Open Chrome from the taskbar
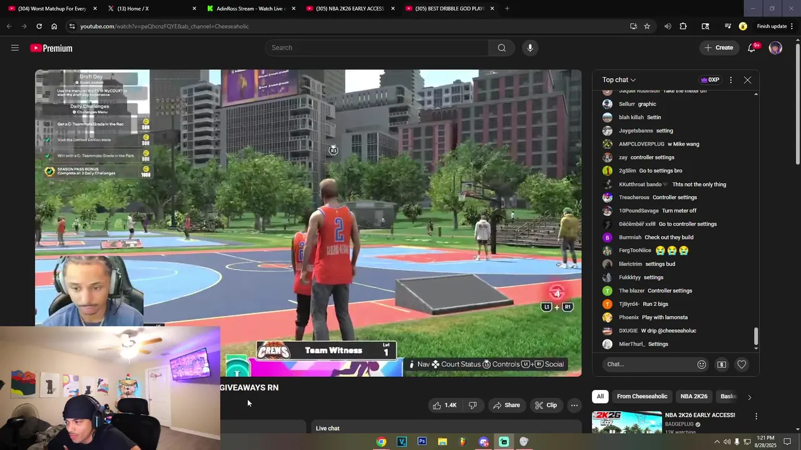Screen dimensions: 801x450 [381, 442]
